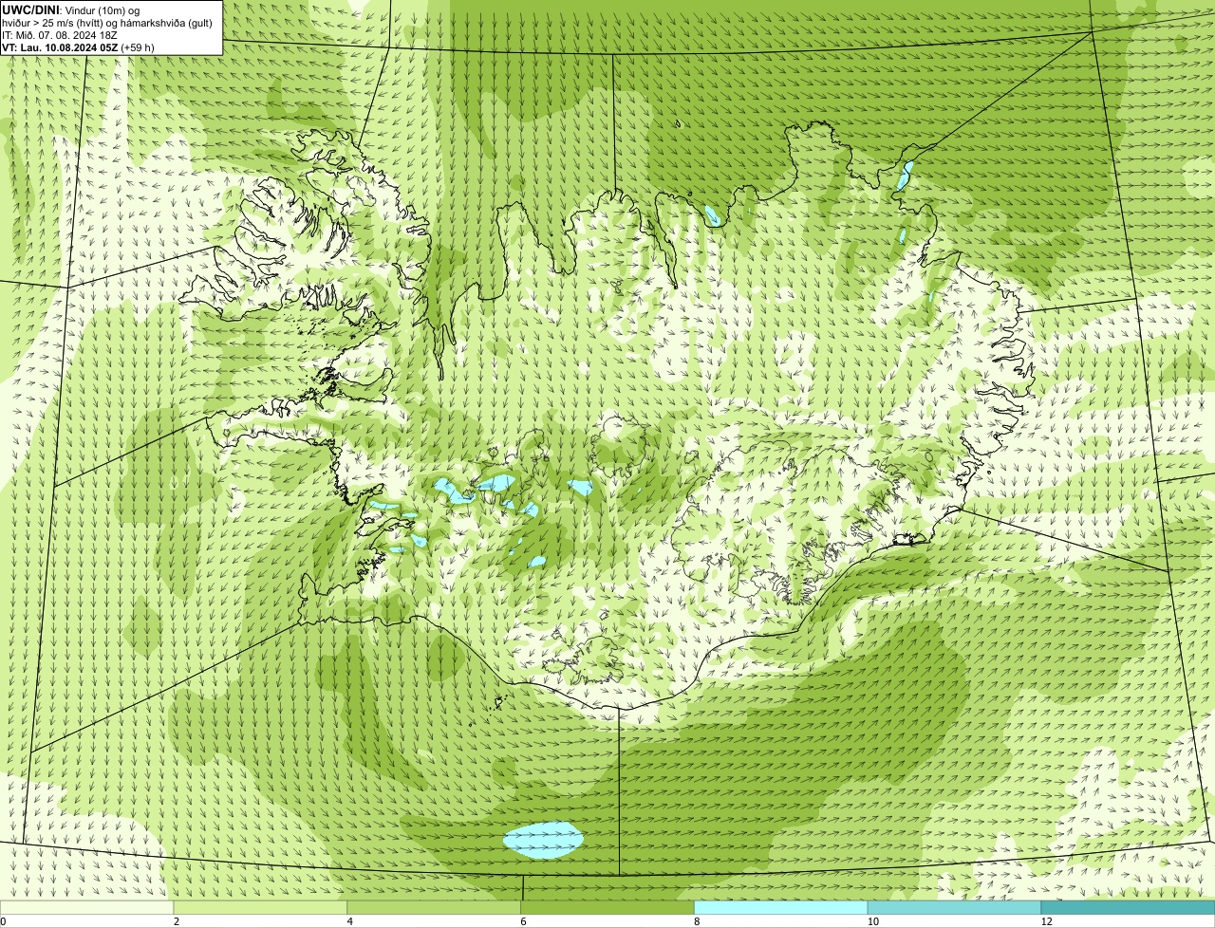Select the 2–4 m/s light green legend swatch
The height and width of the screenshot is (928, 1215).
tap(260, 908)
